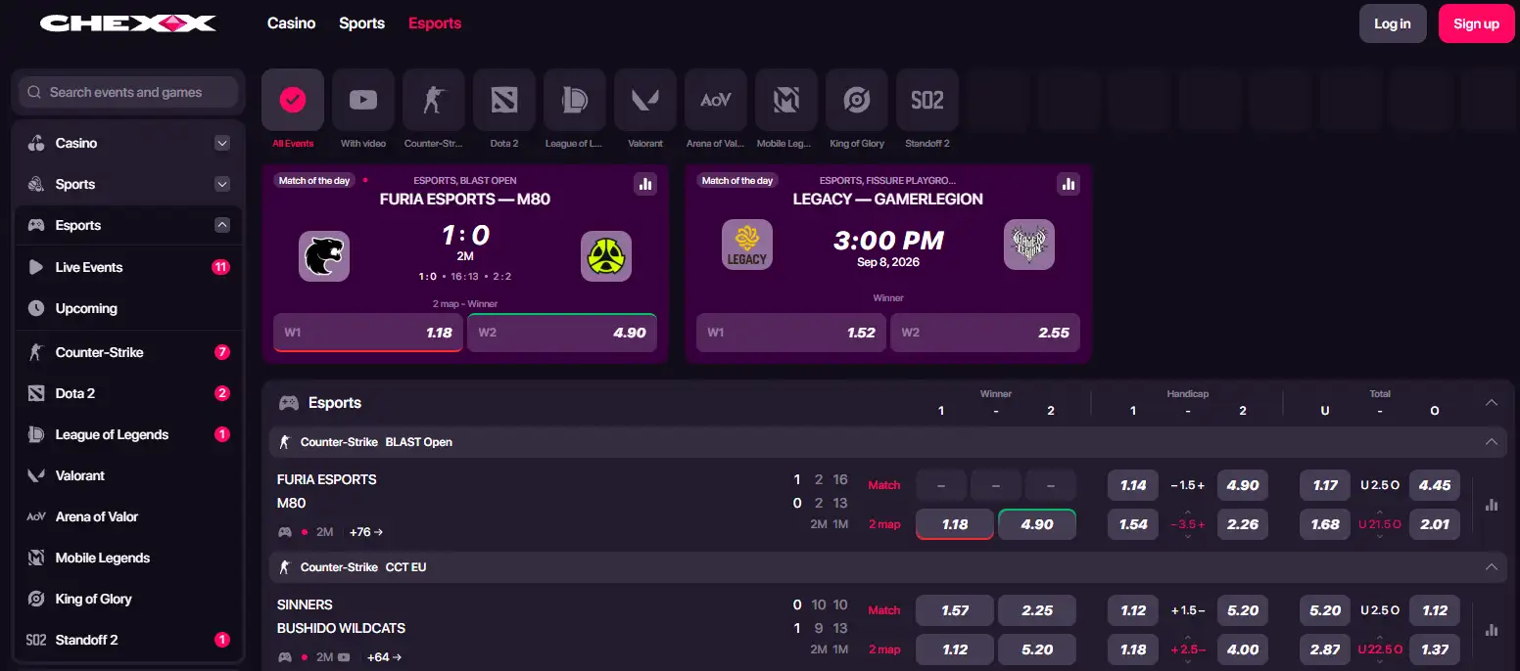Click the Legacy team logo
Image resolution: width=1520 pixels, height=671 pixels.
pos(747,245)
